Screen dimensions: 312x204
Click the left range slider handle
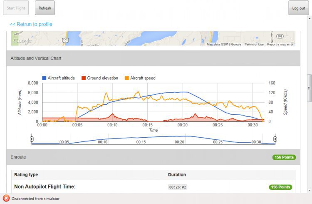[x=32, y=139]
